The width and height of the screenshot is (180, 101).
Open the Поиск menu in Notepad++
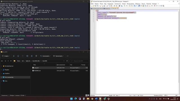pos(101,4)
